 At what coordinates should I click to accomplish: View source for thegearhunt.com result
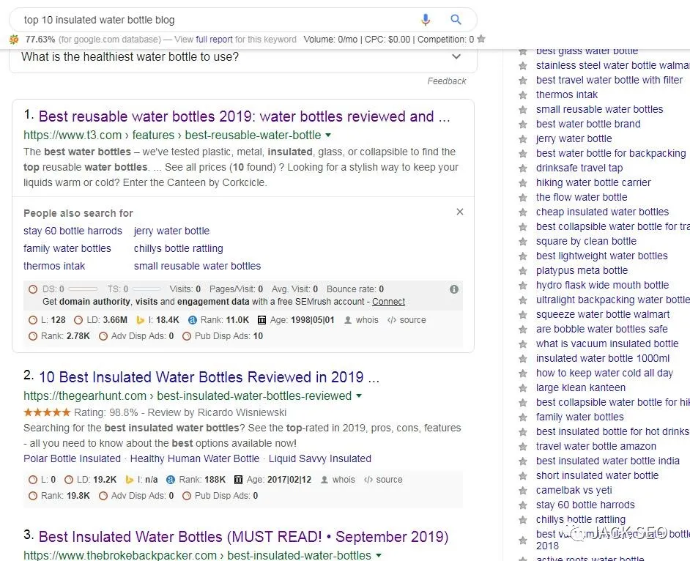pyautogui.click(x=383, y=480)
